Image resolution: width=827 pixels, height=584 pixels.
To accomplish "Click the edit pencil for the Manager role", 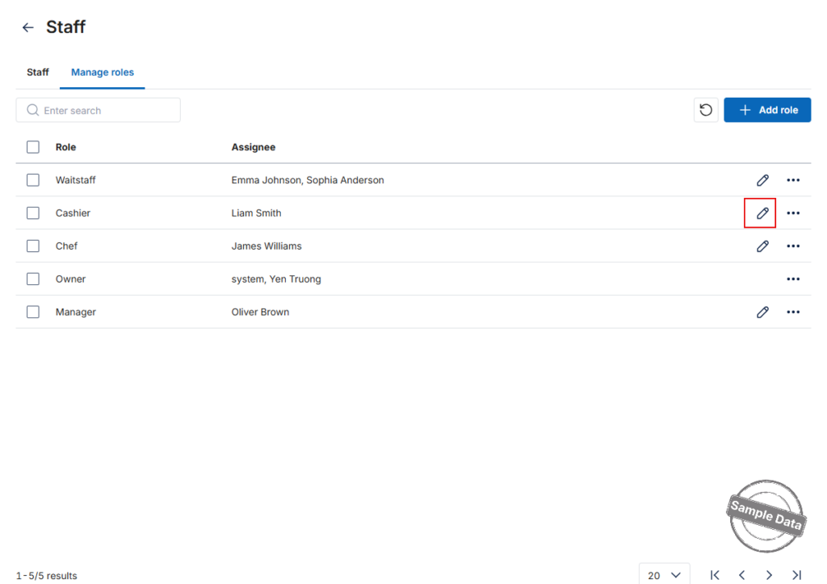I will pos(762,313).
